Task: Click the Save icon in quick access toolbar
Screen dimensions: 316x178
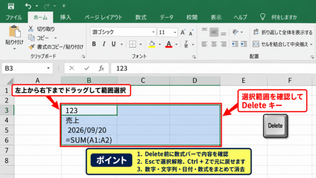Action: click(x=11, y=6)
